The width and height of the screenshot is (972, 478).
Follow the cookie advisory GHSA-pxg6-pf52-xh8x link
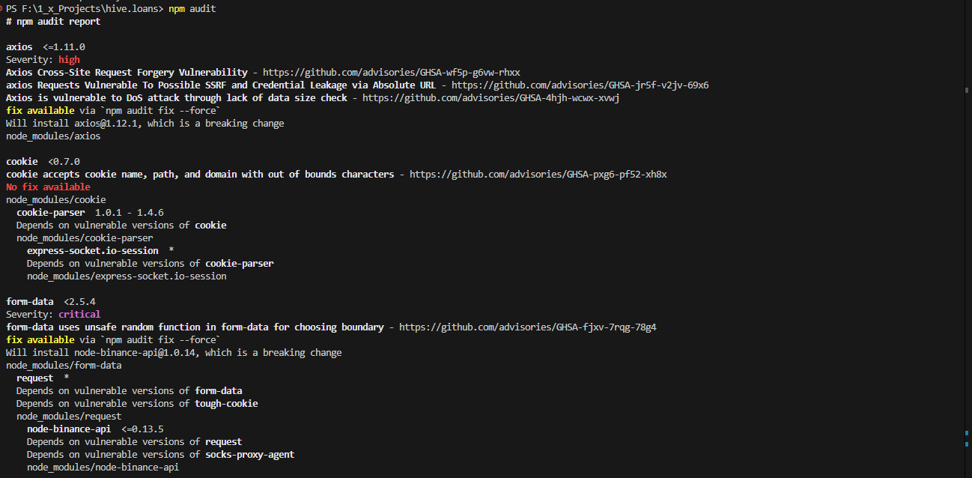coord(538,175)
